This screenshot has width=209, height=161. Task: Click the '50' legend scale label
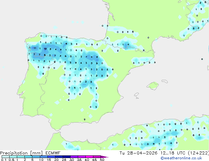tap(102, 160)
